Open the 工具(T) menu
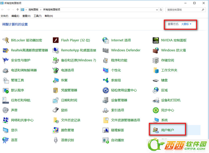The width and height of the screenshot is (209, 153). point(38,16)
